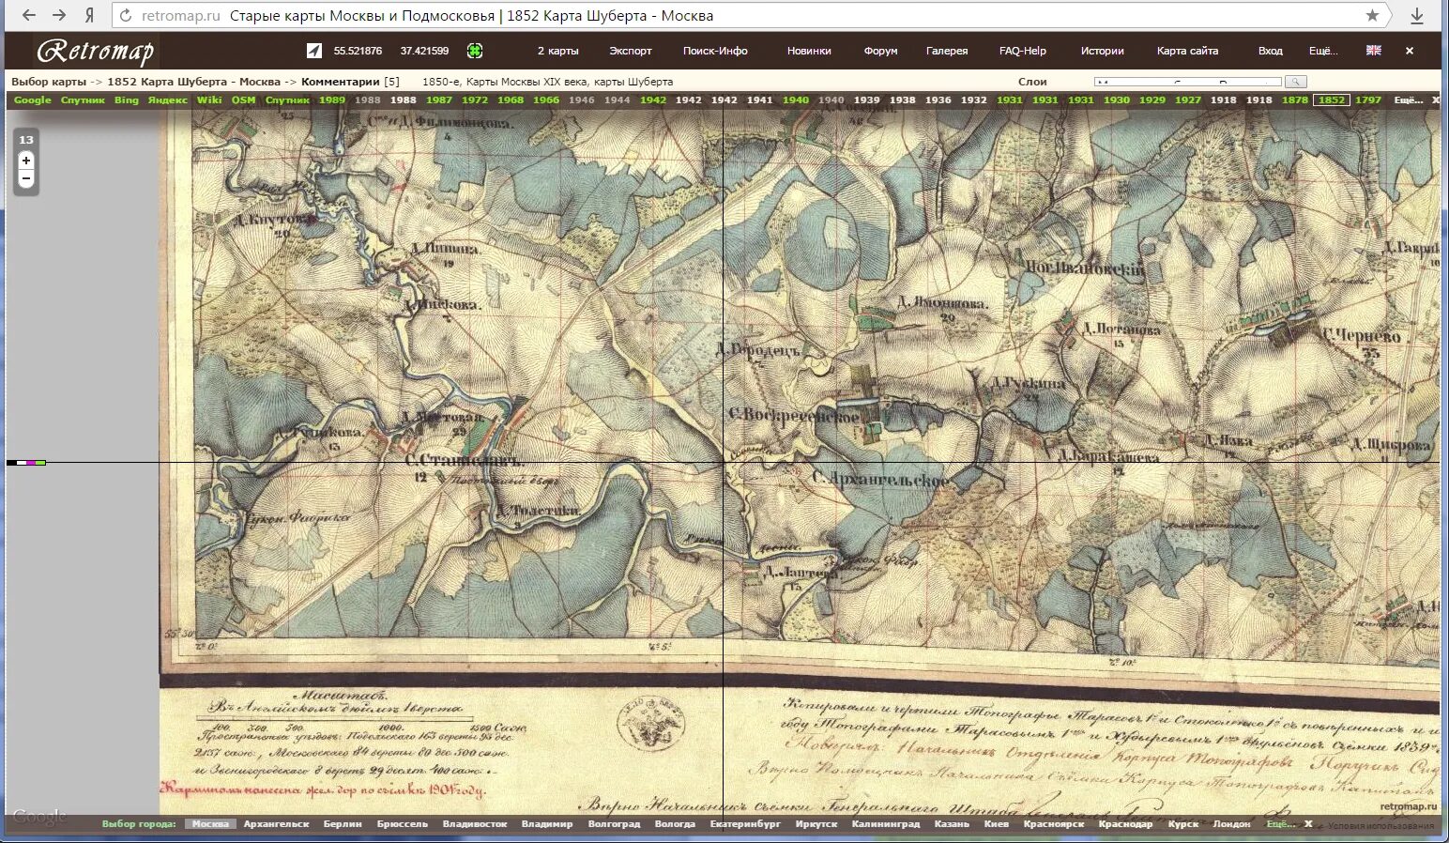This screenshot has height=843, width=1449.
Task: Click the Retromap logo
Action: click(94, 52)
